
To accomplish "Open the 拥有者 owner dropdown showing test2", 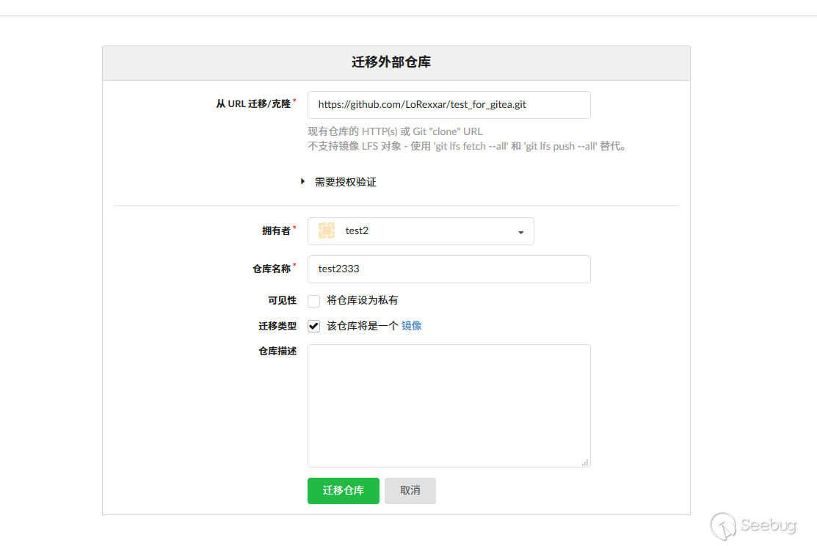I will pyautogui.click(x=421, y=230).
